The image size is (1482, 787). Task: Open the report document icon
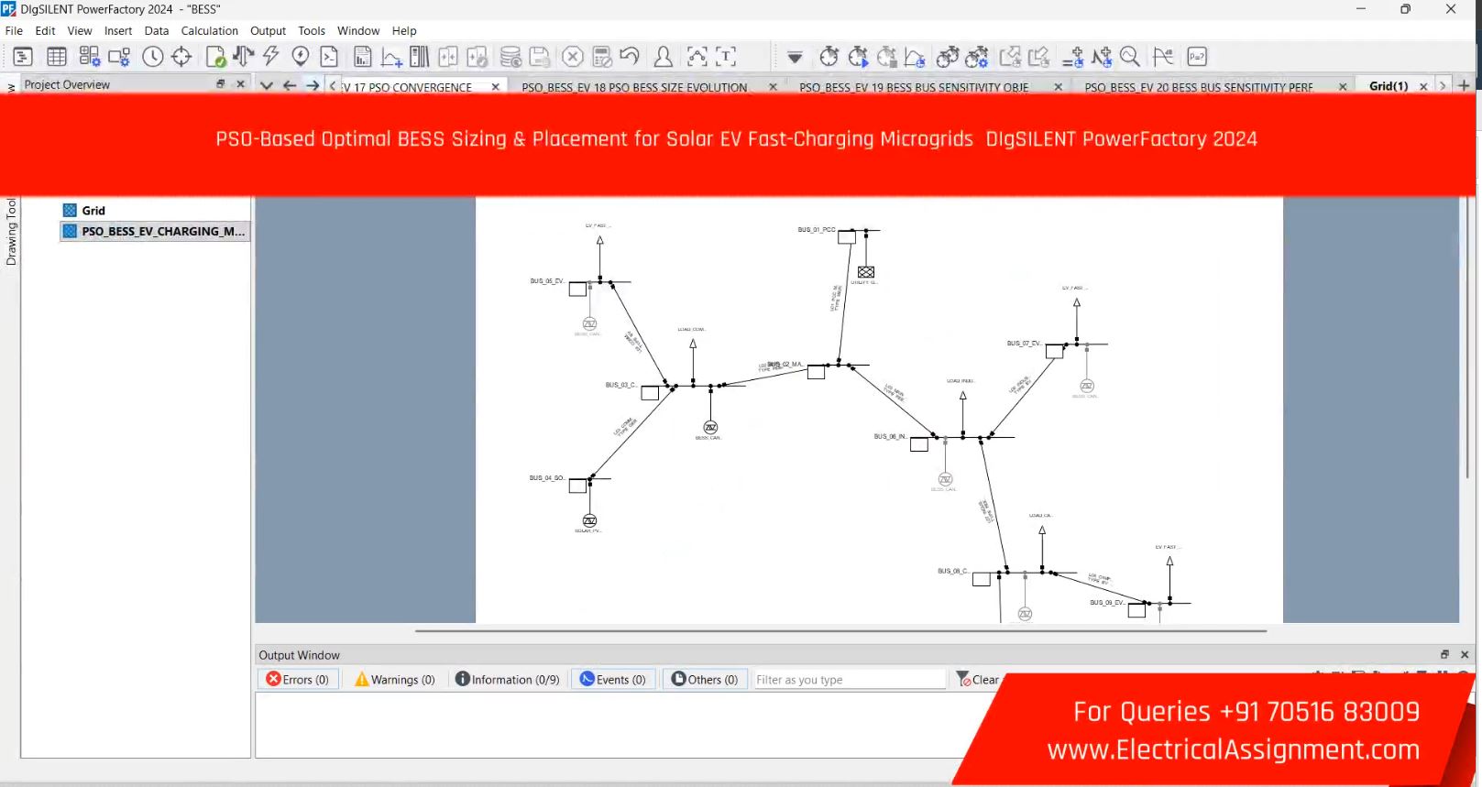click(363, 57)
